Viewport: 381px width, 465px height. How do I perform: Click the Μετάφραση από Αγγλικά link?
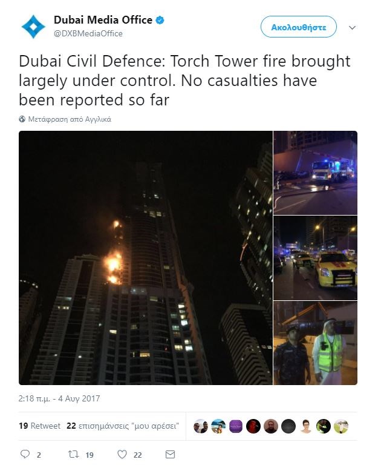point(70,119)
